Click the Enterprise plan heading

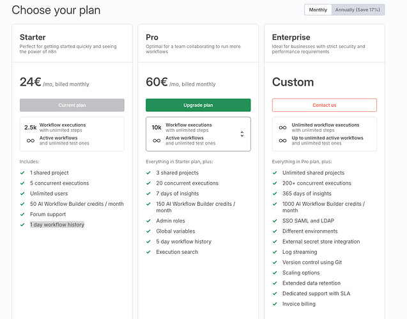291,38
